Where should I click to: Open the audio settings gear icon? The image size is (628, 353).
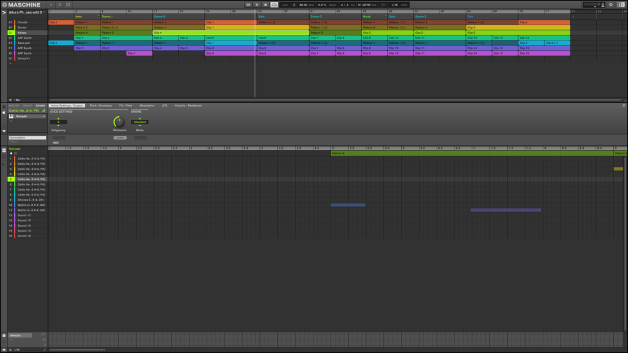coord(611,5)
